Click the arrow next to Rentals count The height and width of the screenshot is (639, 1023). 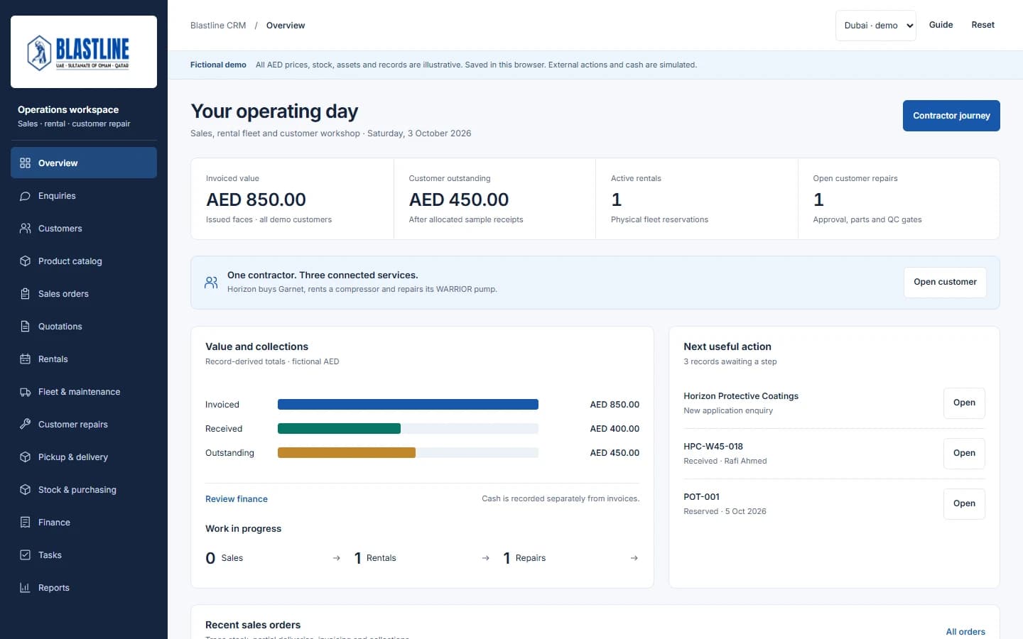pos(486,558)
